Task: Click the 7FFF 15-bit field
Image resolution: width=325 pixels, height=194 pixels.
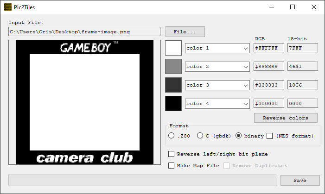Action: [x=303, y=48]
